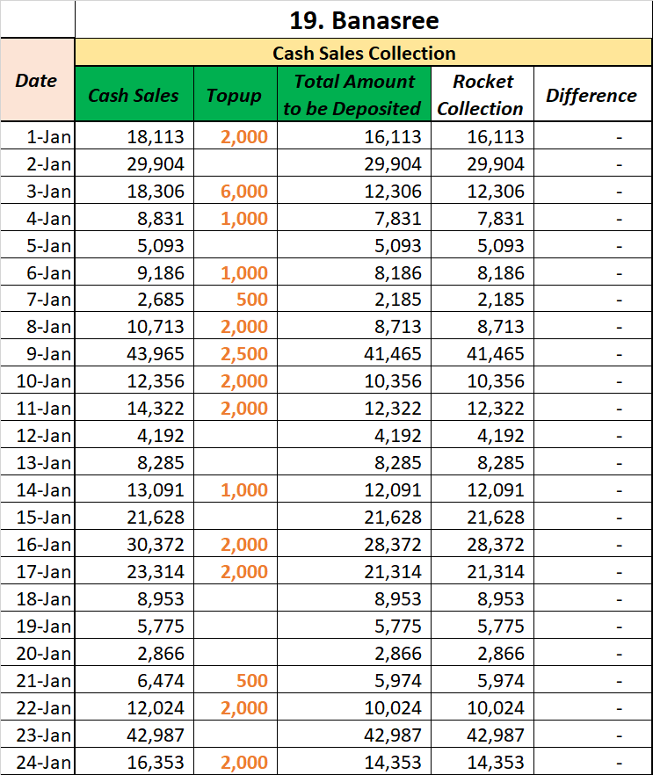Click the 'Cash Sales Collection' merged header
Viewport: 653px width, 775px height.
[364, 53]
